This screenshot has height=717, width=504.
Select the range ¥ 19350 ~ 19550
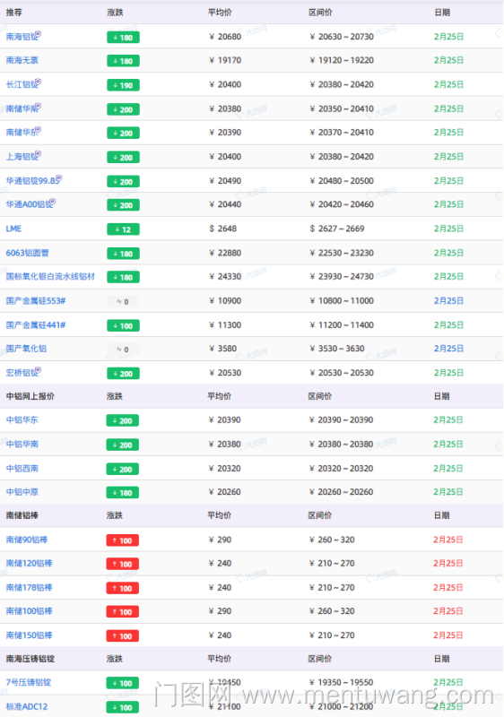[x=341, y=683]
